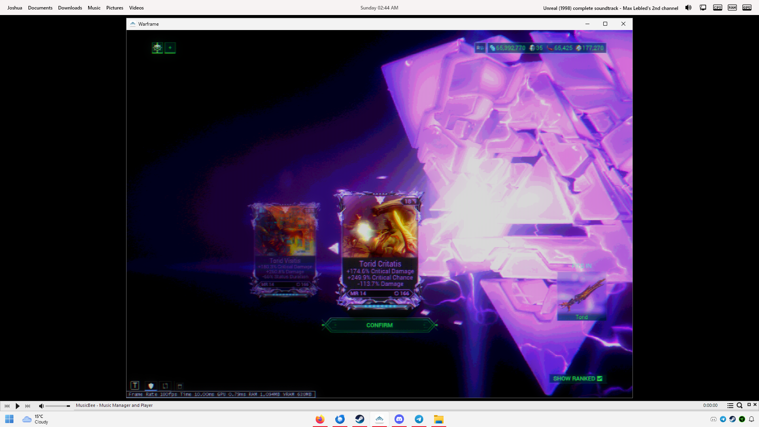This screenshot has height=427, width=759.
Task: Click the small window icon by chat tabs
Action: point(180,386)
